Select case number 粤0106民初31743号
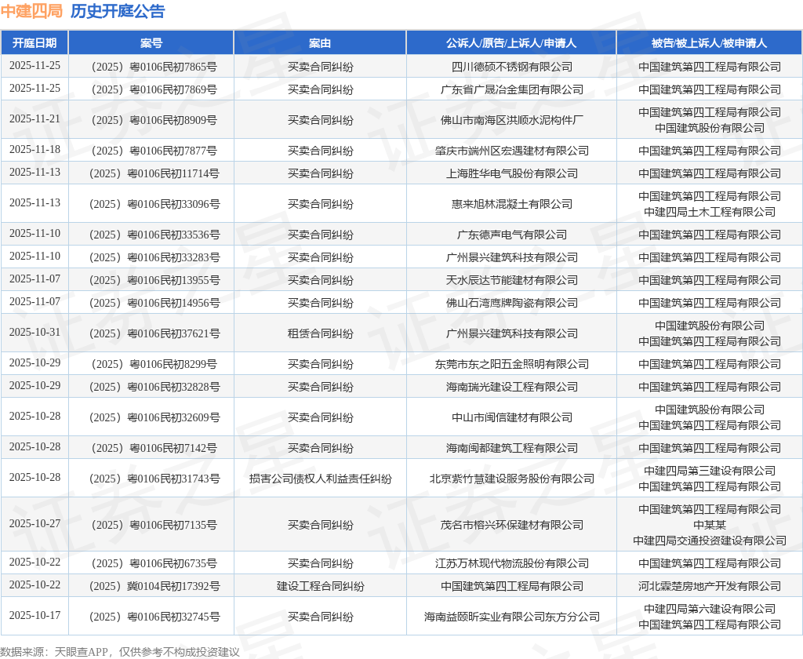 (x=173, y=479)
